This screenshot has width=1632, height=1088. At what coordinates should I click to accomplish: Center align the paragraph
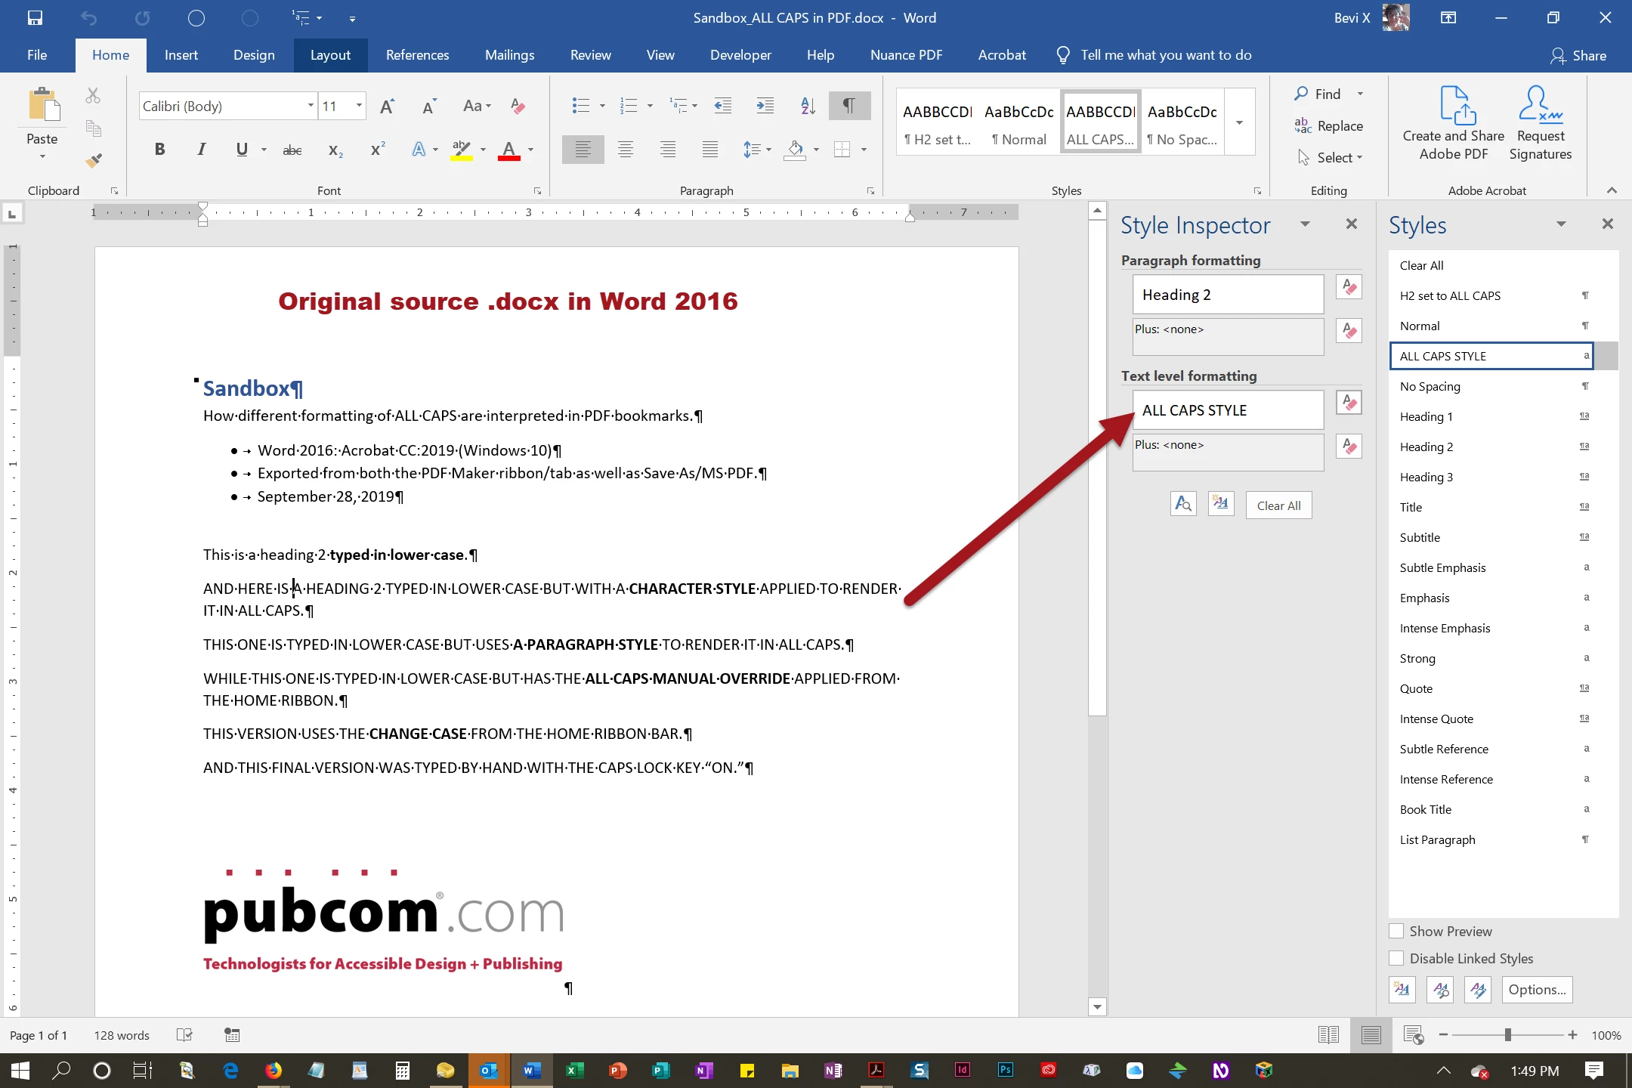coord(626,149)
